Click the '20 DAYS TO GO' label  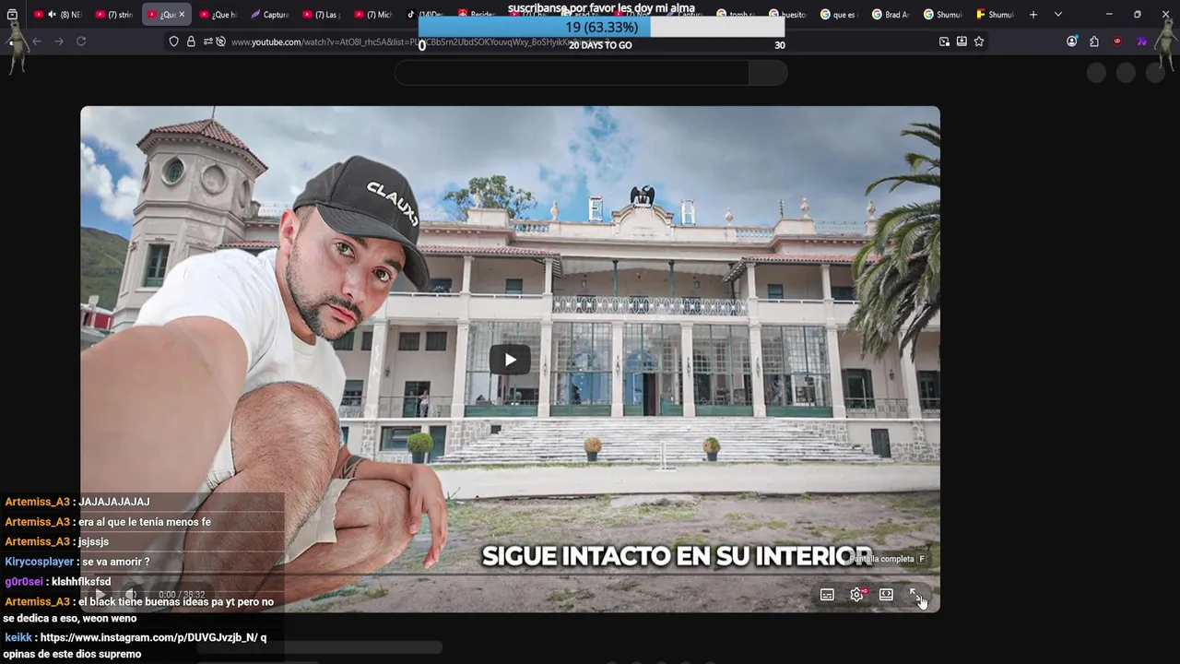click(x=600, y=45)
